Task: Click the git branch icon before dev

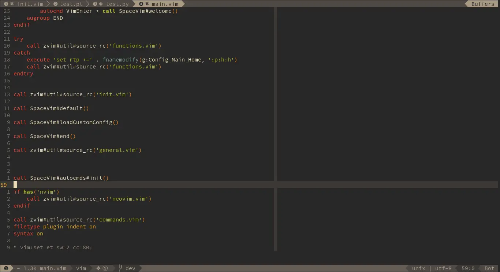Action: (121, 268)
